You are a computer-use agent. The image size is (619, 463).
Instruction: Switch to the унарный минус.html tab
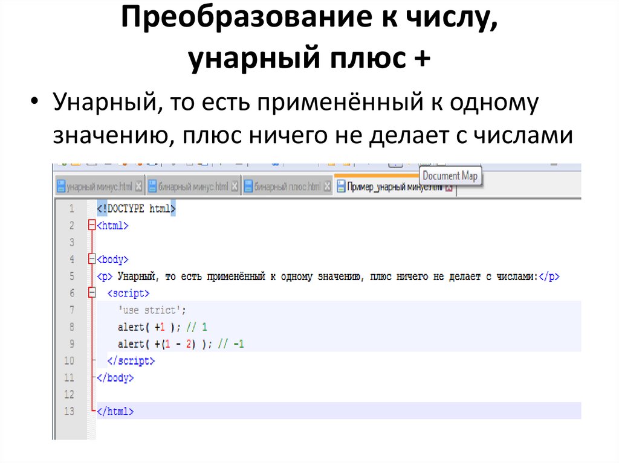[x=100, y=187]
